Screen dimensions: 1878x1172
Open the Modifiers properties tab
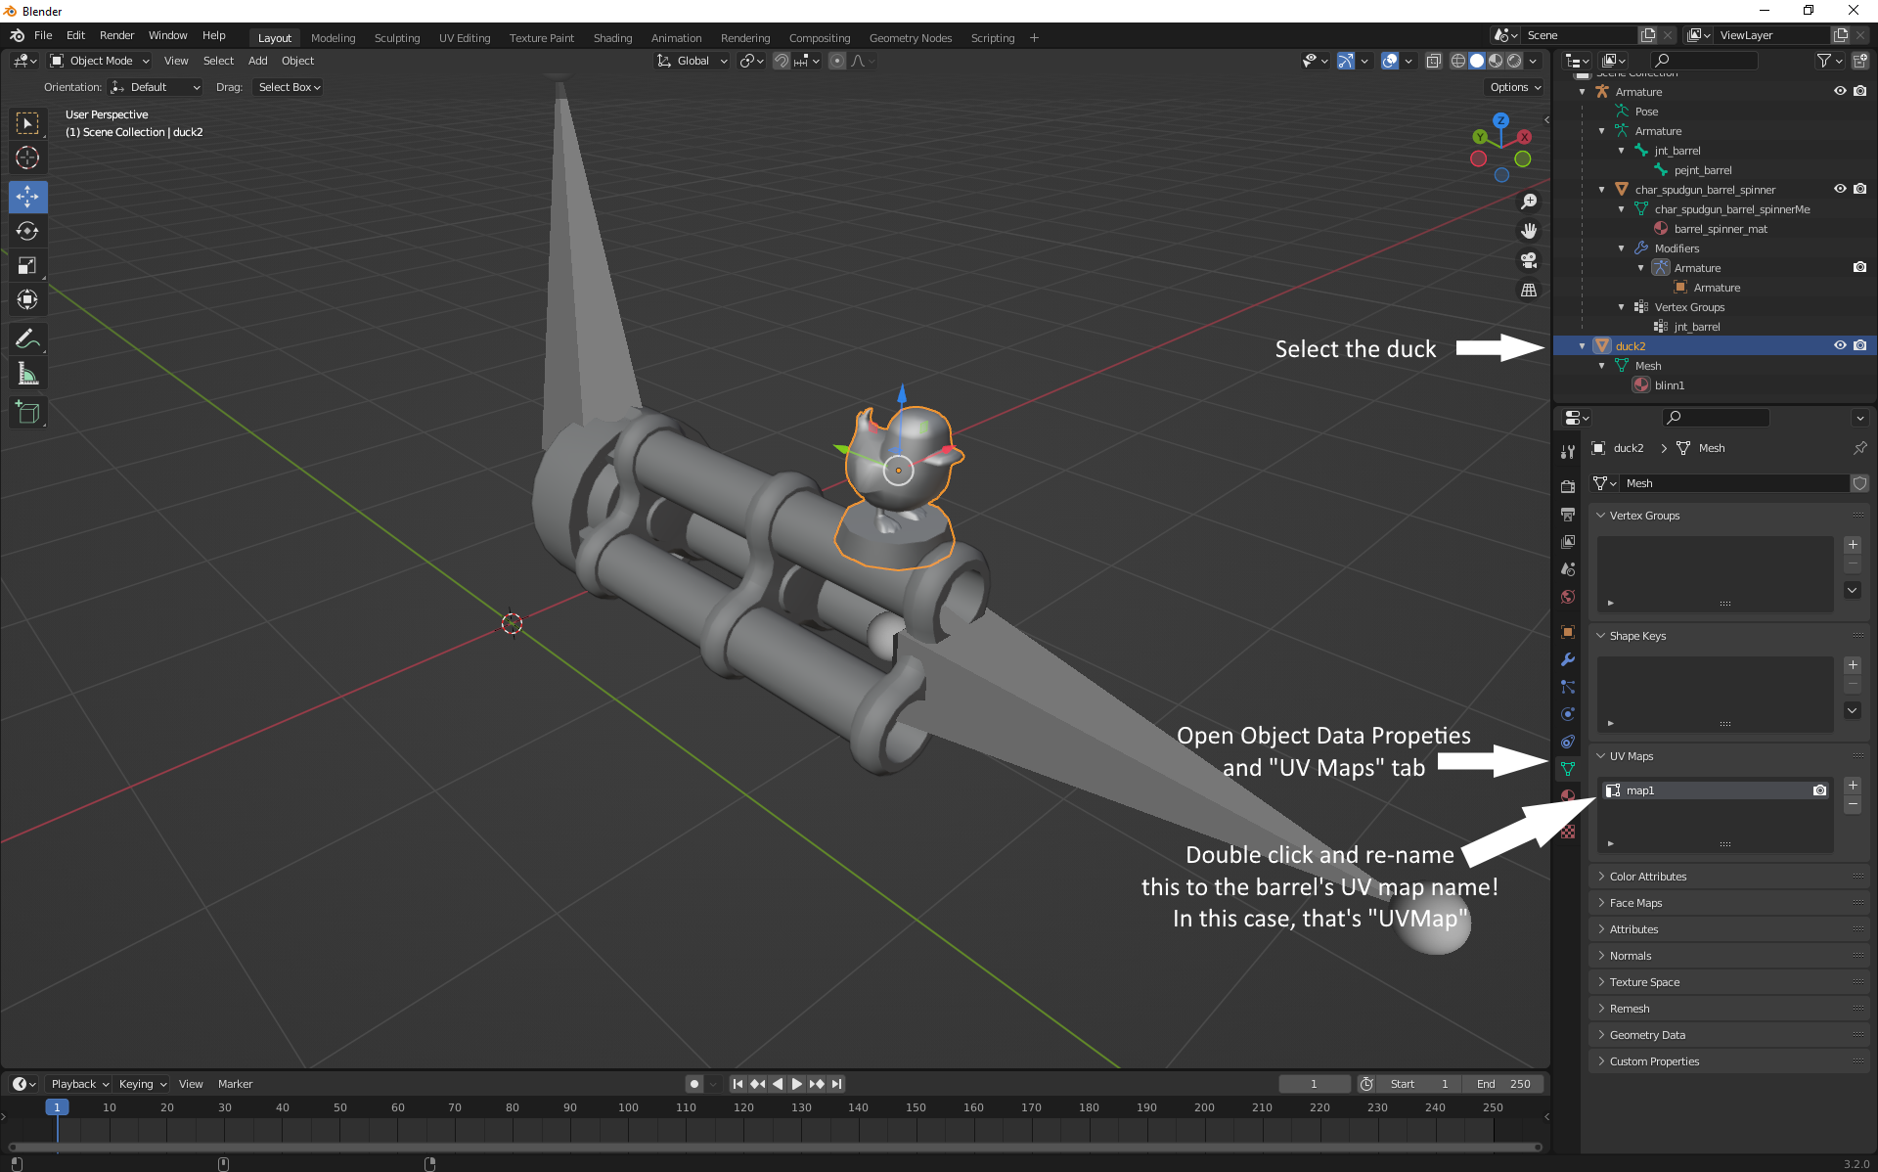point(1568,659)
